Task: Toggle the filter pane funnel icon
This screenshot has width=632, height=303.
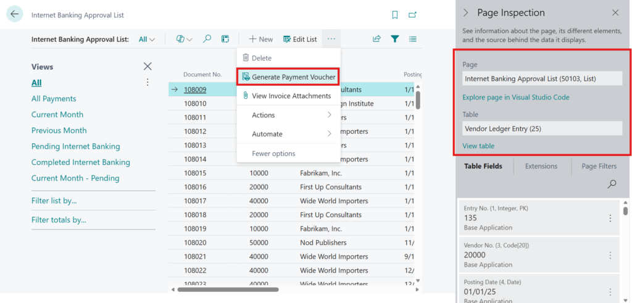Action: click(x=395, y=39)
